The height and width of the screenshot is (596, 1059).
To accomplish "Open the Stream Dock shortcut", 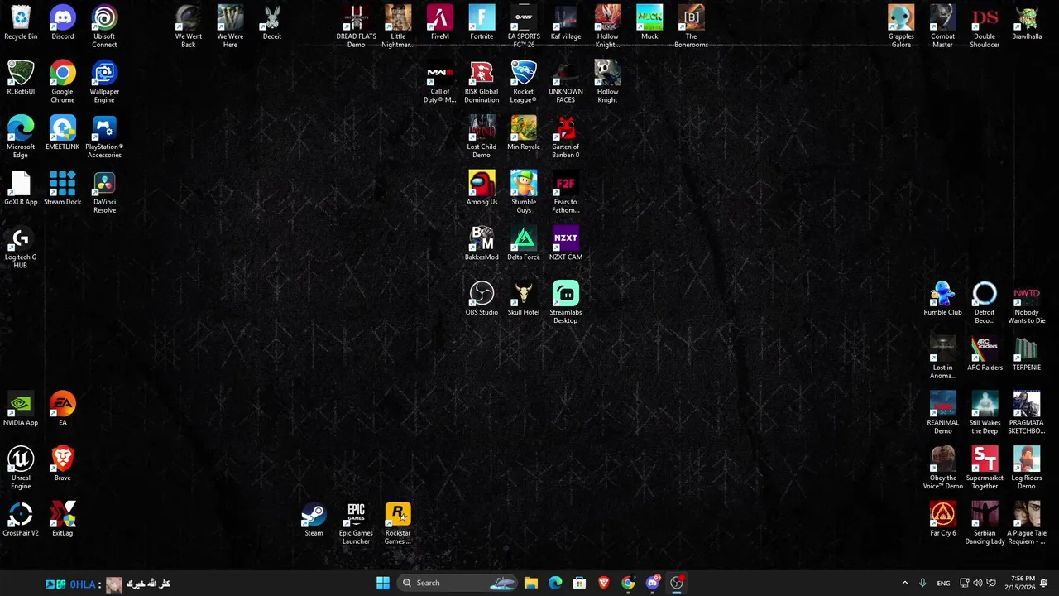I will (63, 189).
